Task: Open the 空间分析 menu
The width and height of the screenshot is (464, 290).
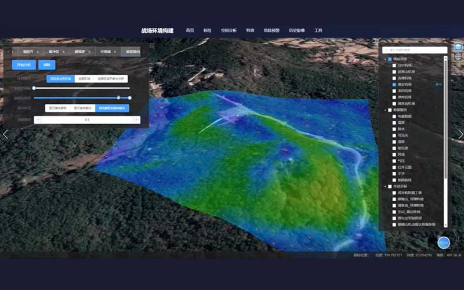Action: (x=229, y=30)
